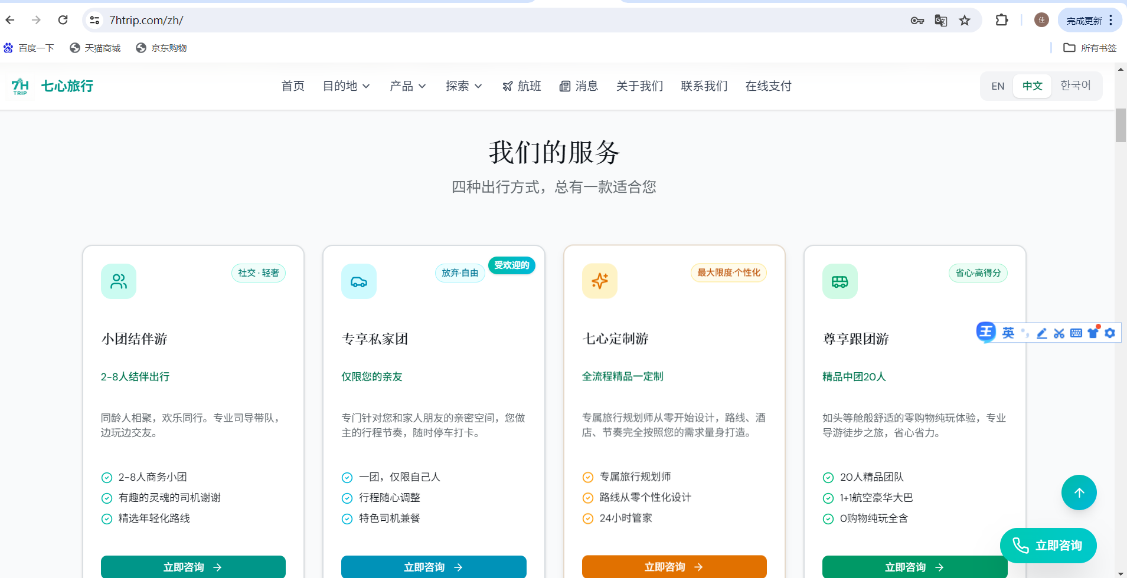Click 立即咨询 button under 七心定制游
The height and width of the screenshot is (578, 1127).
(674, 567)
